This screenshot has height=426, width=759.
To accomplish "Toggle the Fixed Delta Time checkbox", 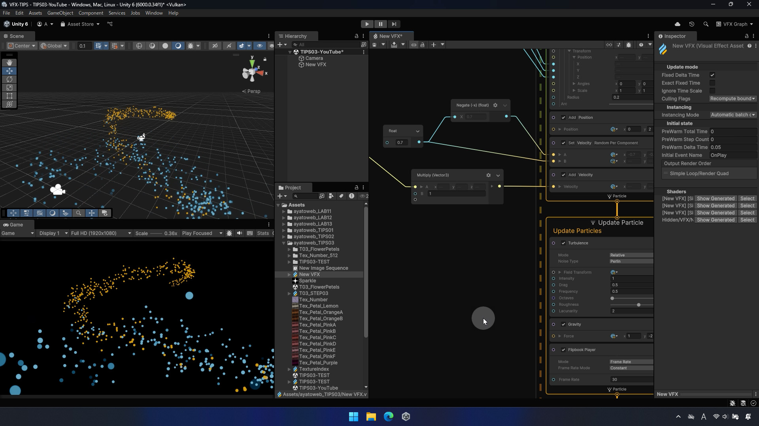I will tap(712, 75).
